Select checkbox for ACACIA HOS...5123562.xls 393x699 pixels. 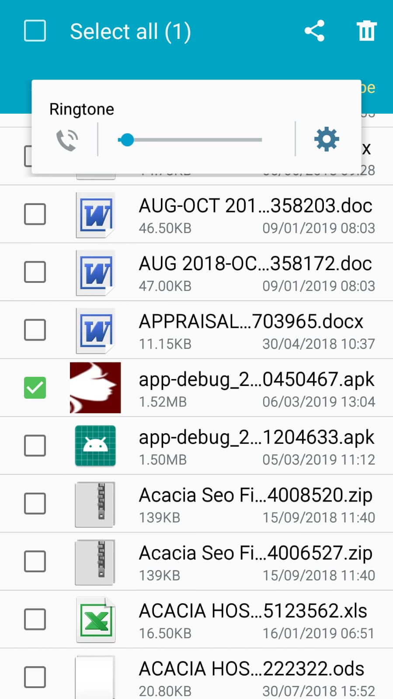[35, 619]
